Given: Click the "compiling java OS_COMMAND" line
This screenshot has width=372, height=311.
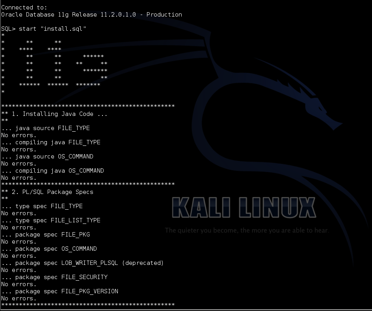Looking at the screenshot, I should 53,171.
